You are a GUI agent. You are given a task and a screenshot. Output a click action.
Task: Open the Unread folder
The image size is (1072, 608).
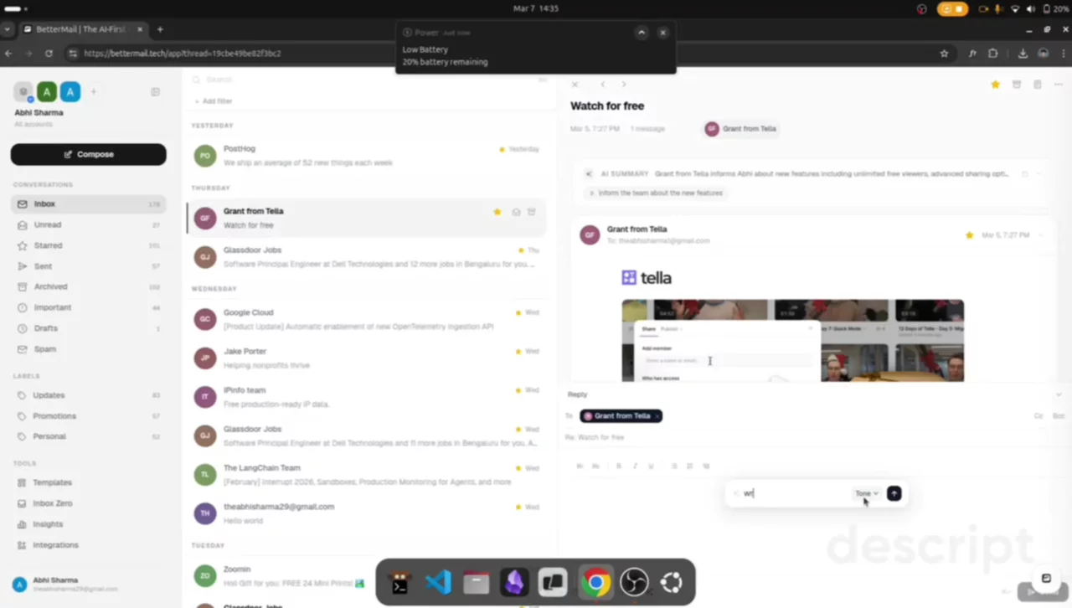(88, 225)
